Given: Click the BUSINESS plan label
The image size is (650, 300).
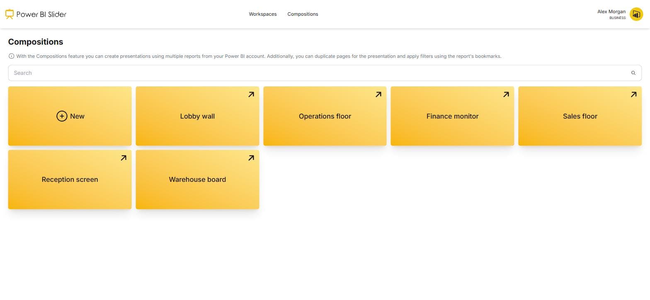Looking at the screenshot, I should pyautogui.click(x=617, y=18).
